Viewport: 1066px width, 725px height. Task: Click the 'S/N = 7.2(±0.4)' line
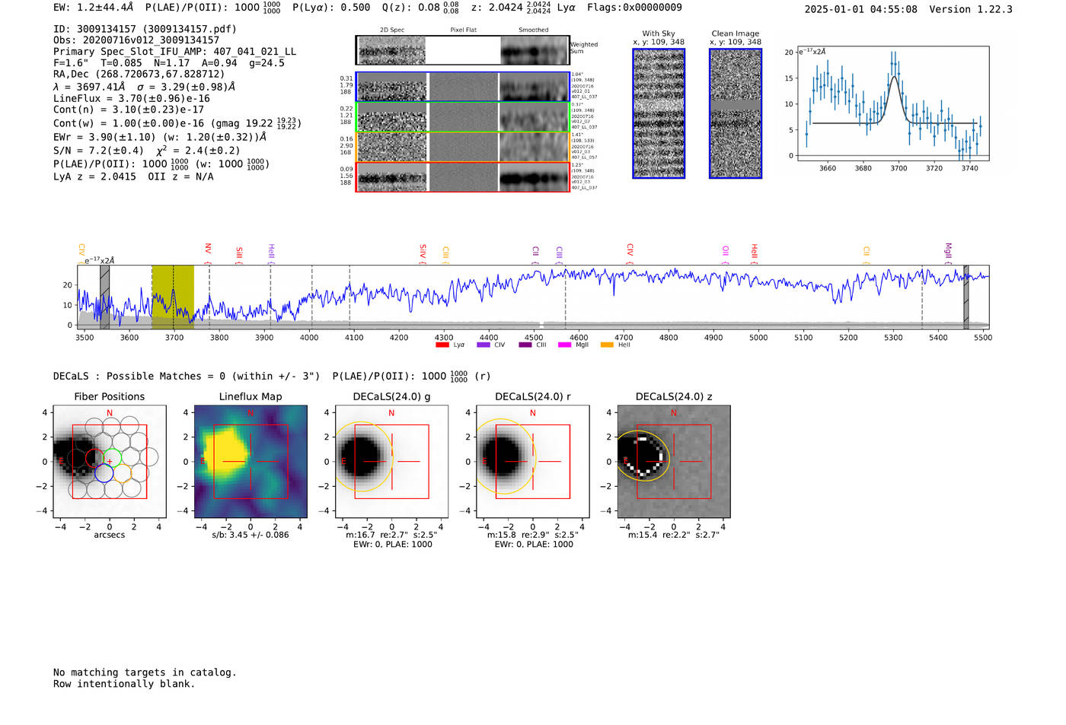(x=147, y=151)
